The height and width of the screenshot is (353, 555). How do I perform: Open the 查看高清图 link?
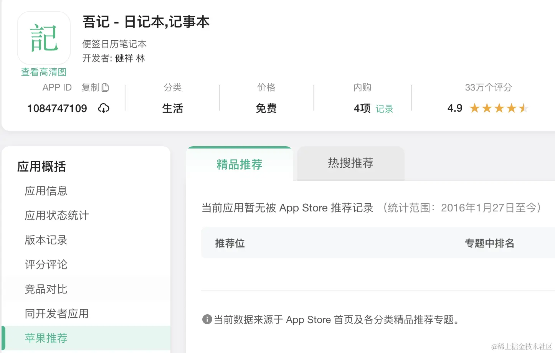pos(44,72)
